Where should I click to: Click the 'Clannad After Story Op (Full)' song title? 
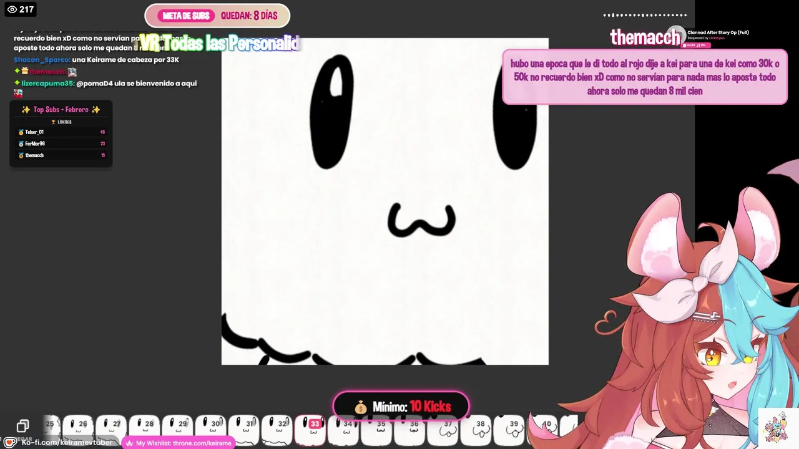(x=718, y=32)
